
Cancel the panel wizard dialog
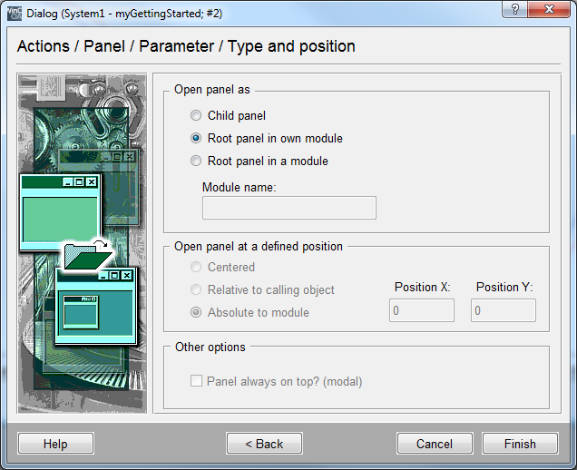coord(435,444)
